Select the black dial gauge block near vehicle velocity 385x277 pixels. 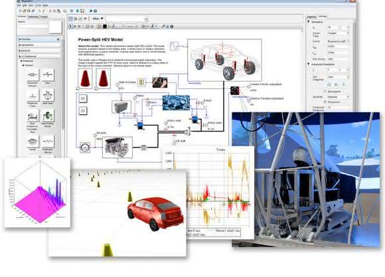click(x=235, y=90)
